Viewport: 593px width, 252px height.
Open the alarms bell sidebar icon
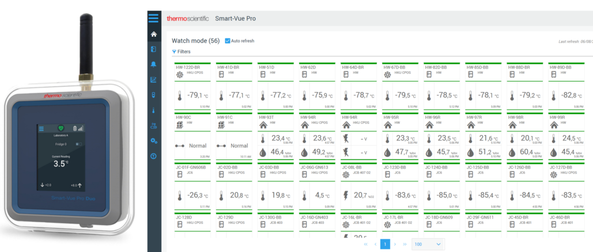154,64
